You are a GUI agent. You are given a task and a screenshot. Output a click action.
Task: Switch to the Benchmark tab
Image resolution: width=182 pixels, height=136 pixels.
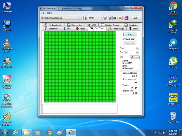coord(51,29)
